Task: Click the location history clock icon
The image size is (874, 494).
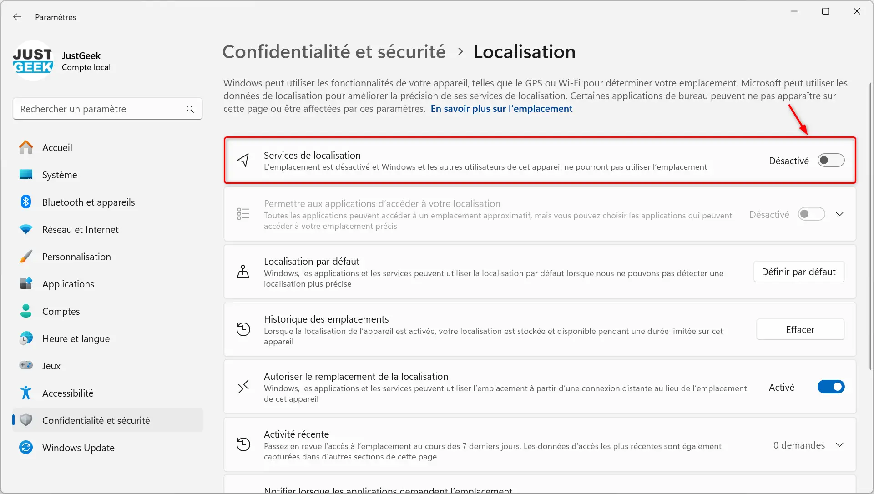Action: 242,329
